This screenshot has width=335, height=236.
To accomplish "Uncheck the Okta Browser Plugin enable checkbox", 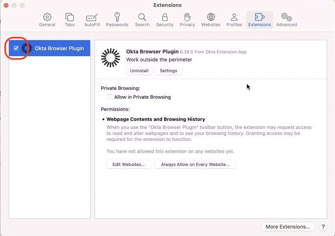I will click(16, 48).
